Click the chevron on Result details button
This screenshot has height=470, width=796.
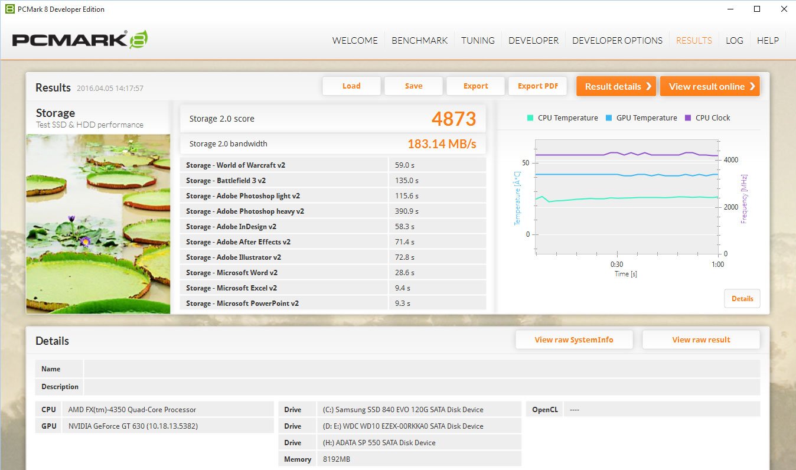pos(648,86)
